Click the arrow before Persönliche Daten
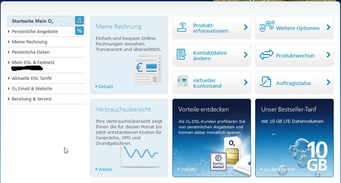The image size is (341, 183). click(x=9, y=52)
